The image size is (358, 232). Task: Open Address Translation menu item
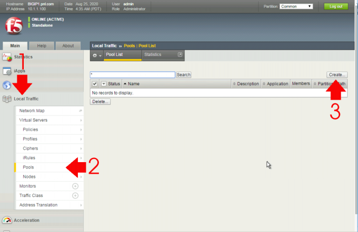click(49, 205)
